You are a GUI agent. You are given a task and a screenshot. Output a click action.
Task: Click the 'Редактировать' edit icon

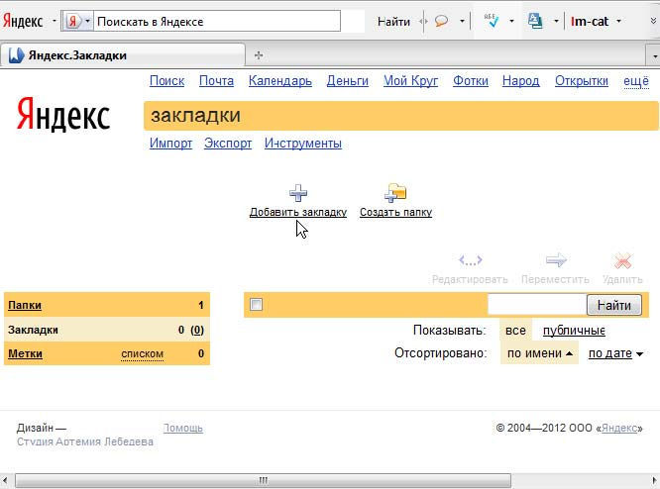click(470, 260)
